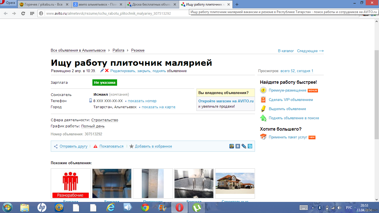This screenshot has width=379, height=213.
Task: Open Opera Speed Dial grid icon
Action: 32,13
